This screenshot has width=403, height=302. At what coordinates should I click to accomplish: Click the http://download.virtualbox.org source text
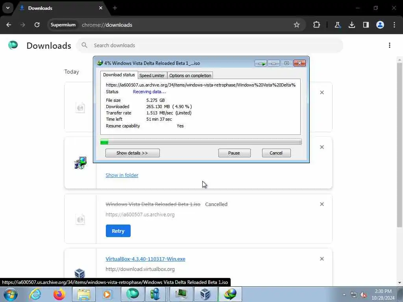(x=140, y=269)
